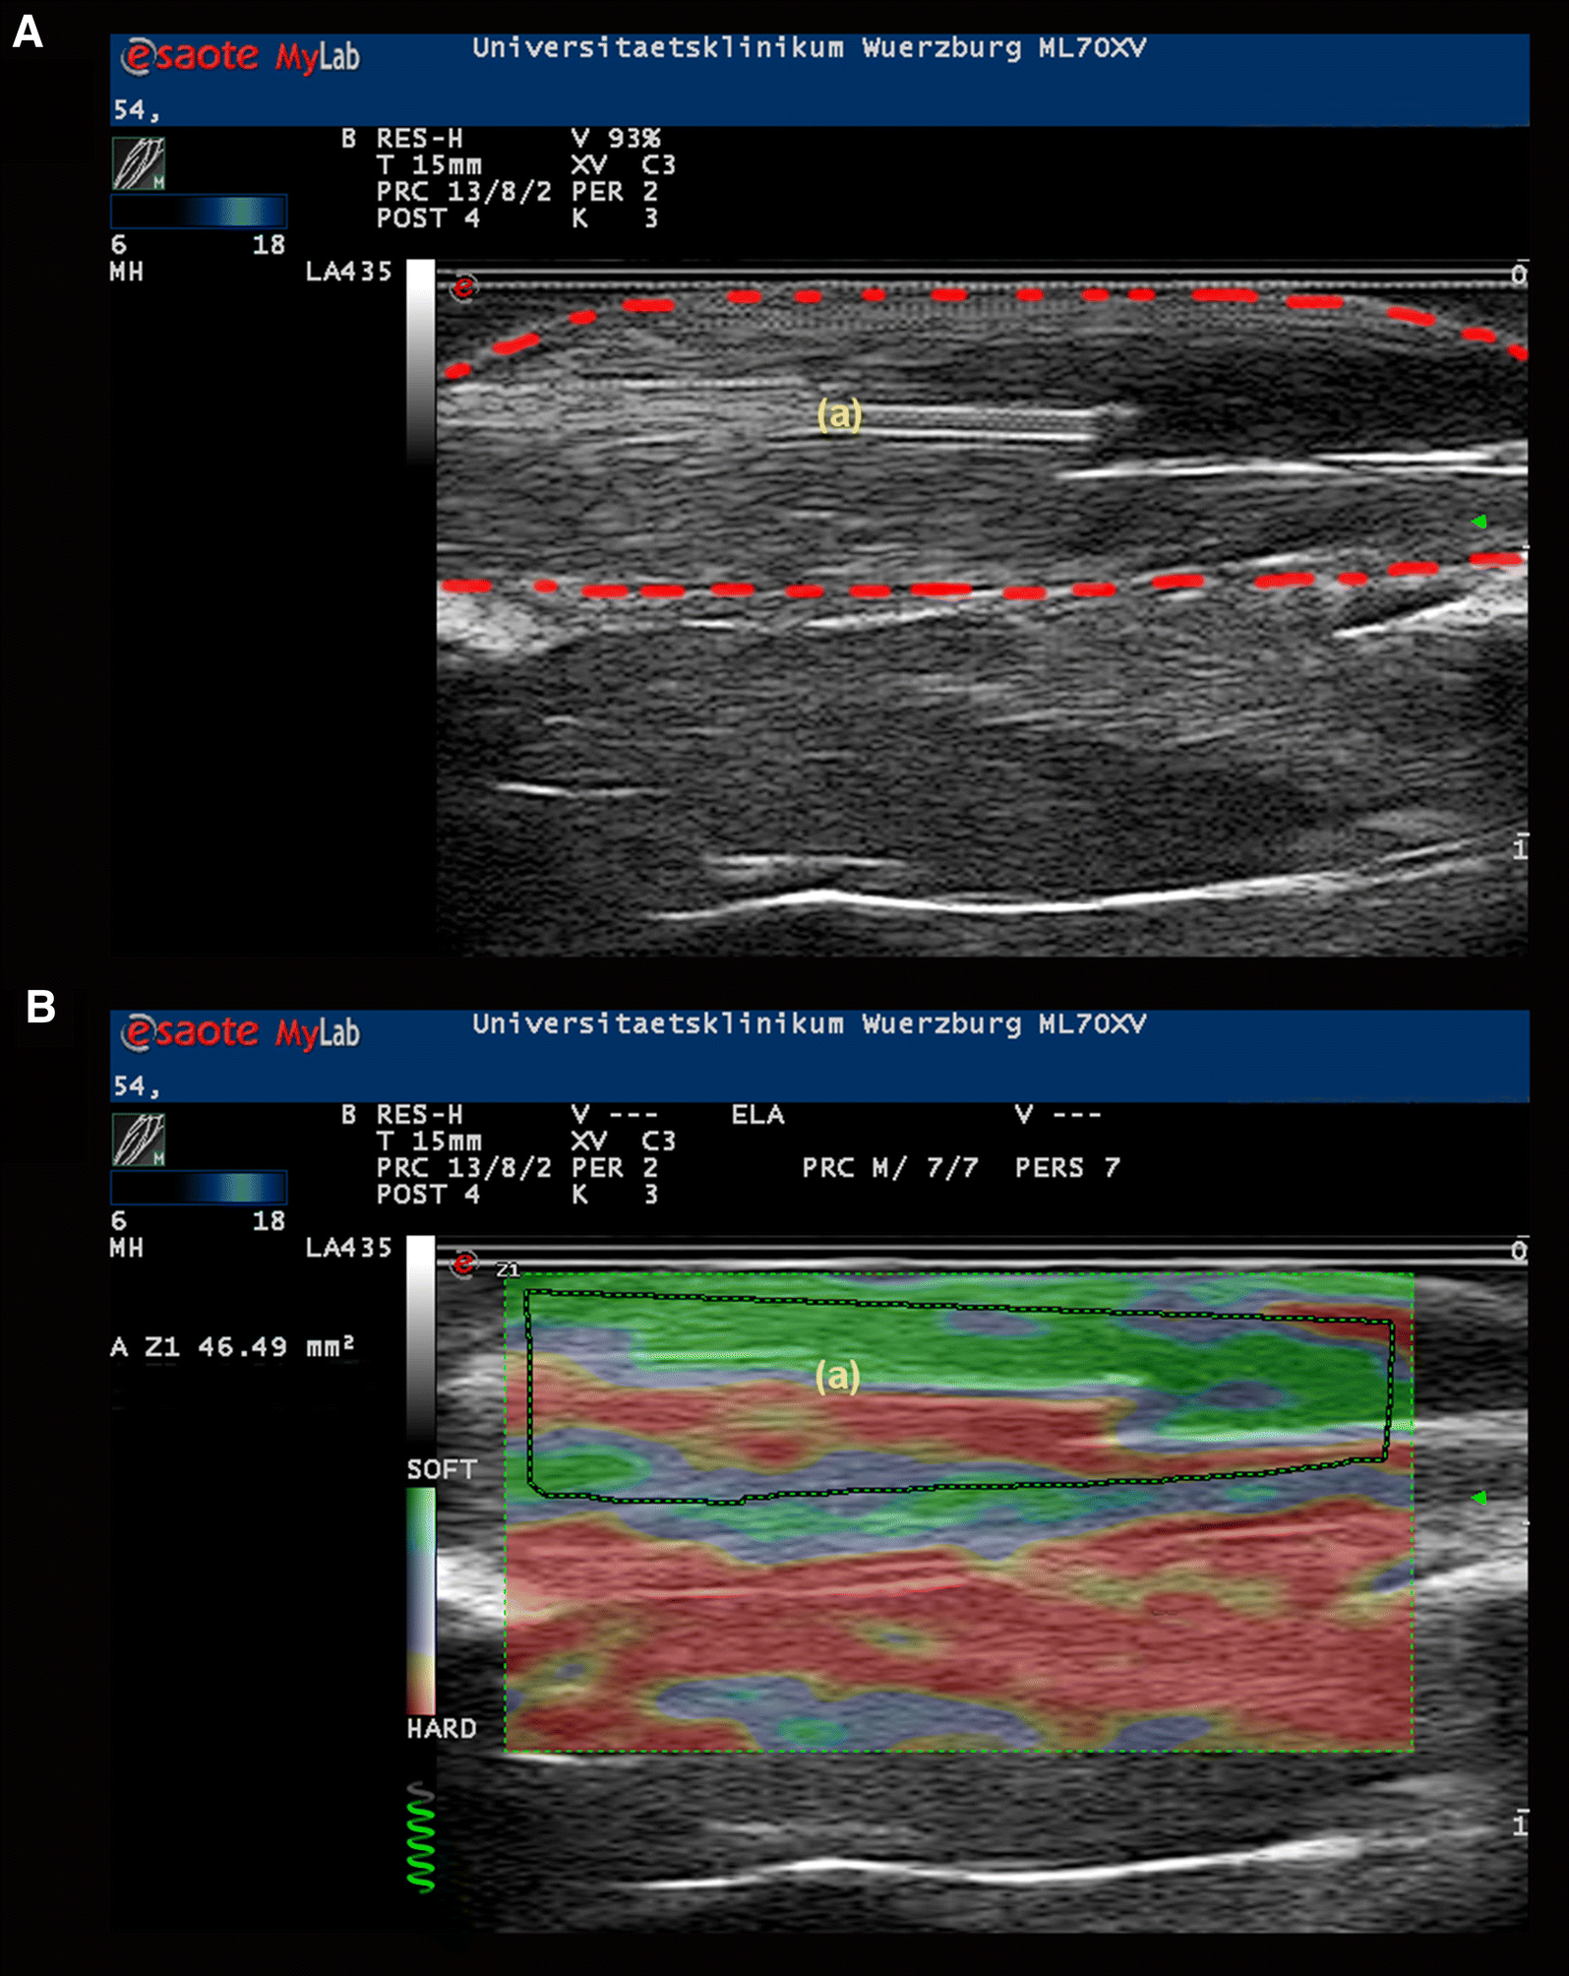This screenshot has height=1976, width=1569.
Task: Click the green spring compression indicator
Action: click(421, 1836)
